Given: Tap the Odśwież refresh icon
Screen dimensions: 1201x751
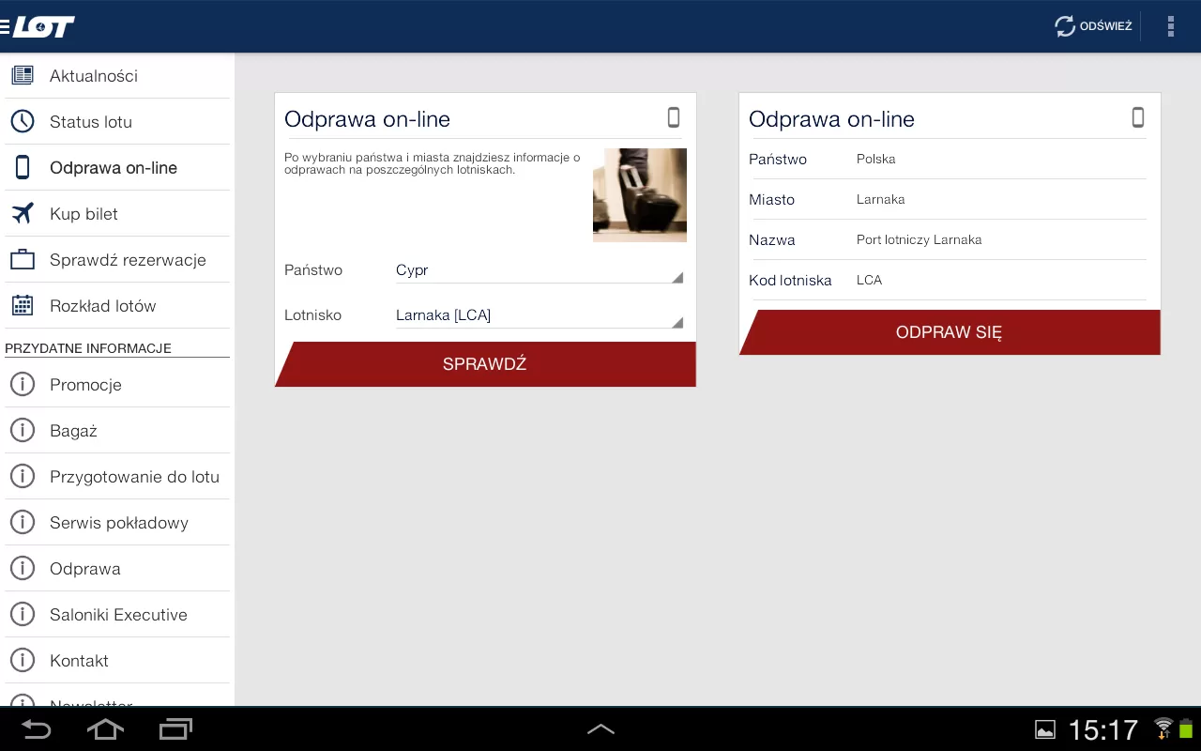Looking at the screenshot, I should [x=1065, y=26].
